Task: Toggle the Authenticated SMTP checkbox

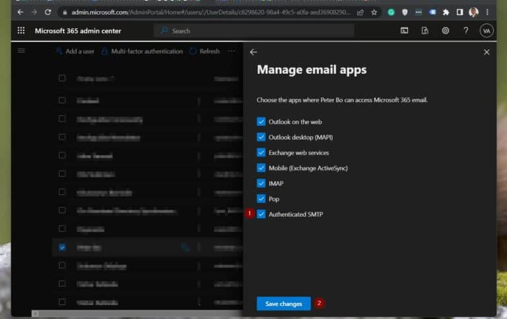Action: pos(261,214)
